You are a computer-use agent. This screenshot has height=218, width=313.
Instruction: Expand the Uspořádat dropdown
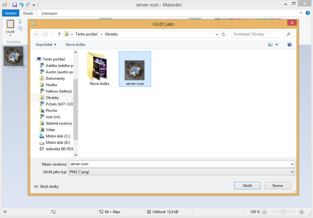(x=46, y=45)
